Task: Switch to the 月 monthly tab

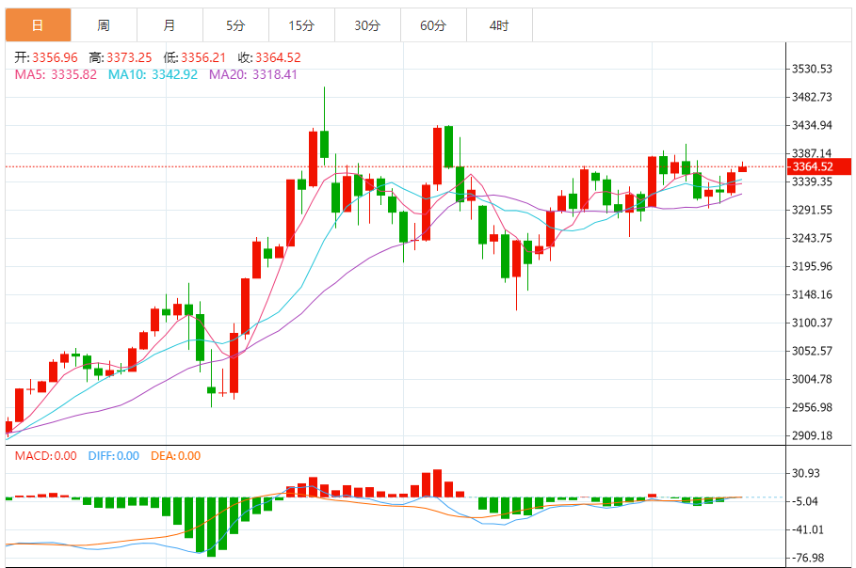Action: (170, 25)
